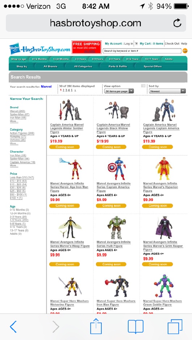Tap the Safari back arrow
The height and width of the screenshot is (340, 192).
tap(13, 327)
